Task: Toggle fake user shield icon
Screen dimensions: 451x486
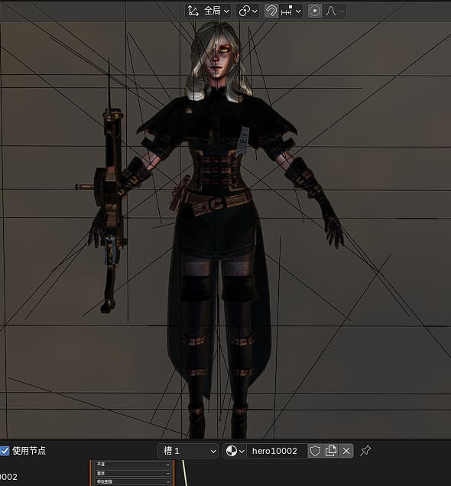Action: point(315,451)
